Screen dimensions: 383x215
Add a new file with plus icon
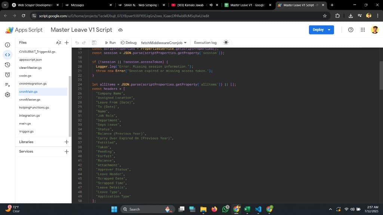tap(67, 43)
